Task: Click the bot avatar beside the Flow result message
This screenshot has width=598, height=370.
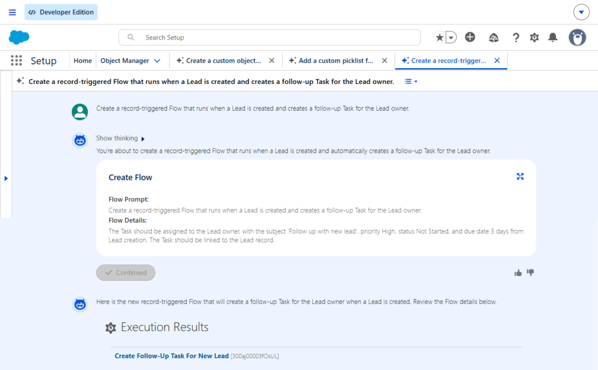Action: pos(79,305)
